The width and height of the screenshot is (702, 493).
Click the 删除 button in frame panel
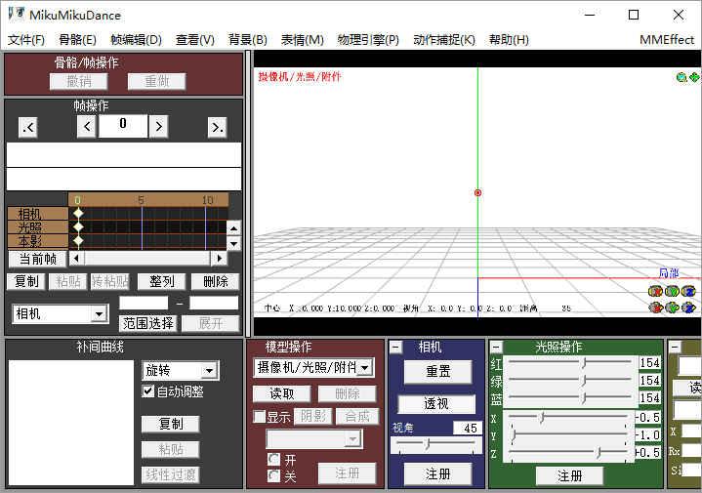[216, 282]
